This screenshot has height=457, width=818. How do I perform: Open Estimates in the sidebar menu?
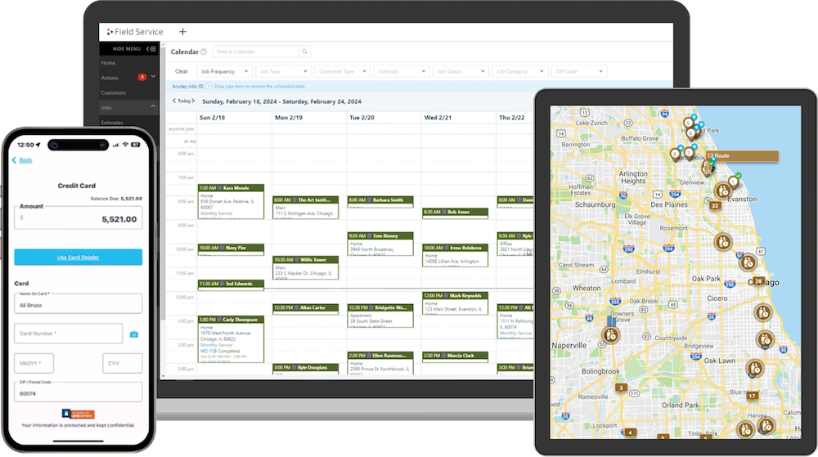click(112, 123)
